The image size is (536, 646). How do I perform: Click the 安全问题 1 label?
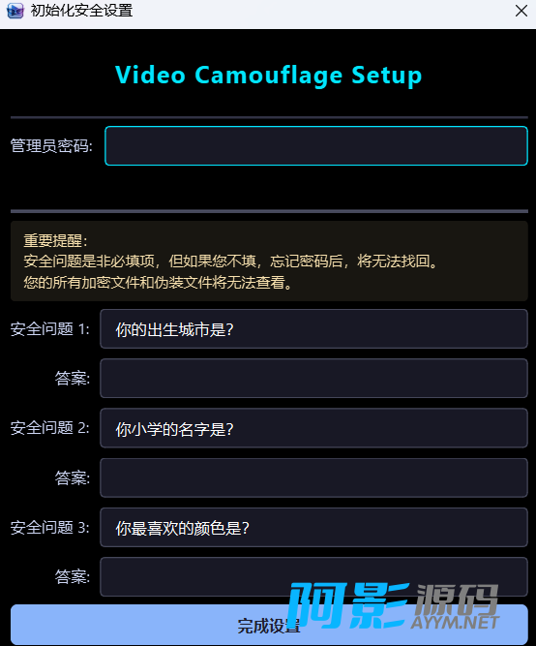click(49, 329)
